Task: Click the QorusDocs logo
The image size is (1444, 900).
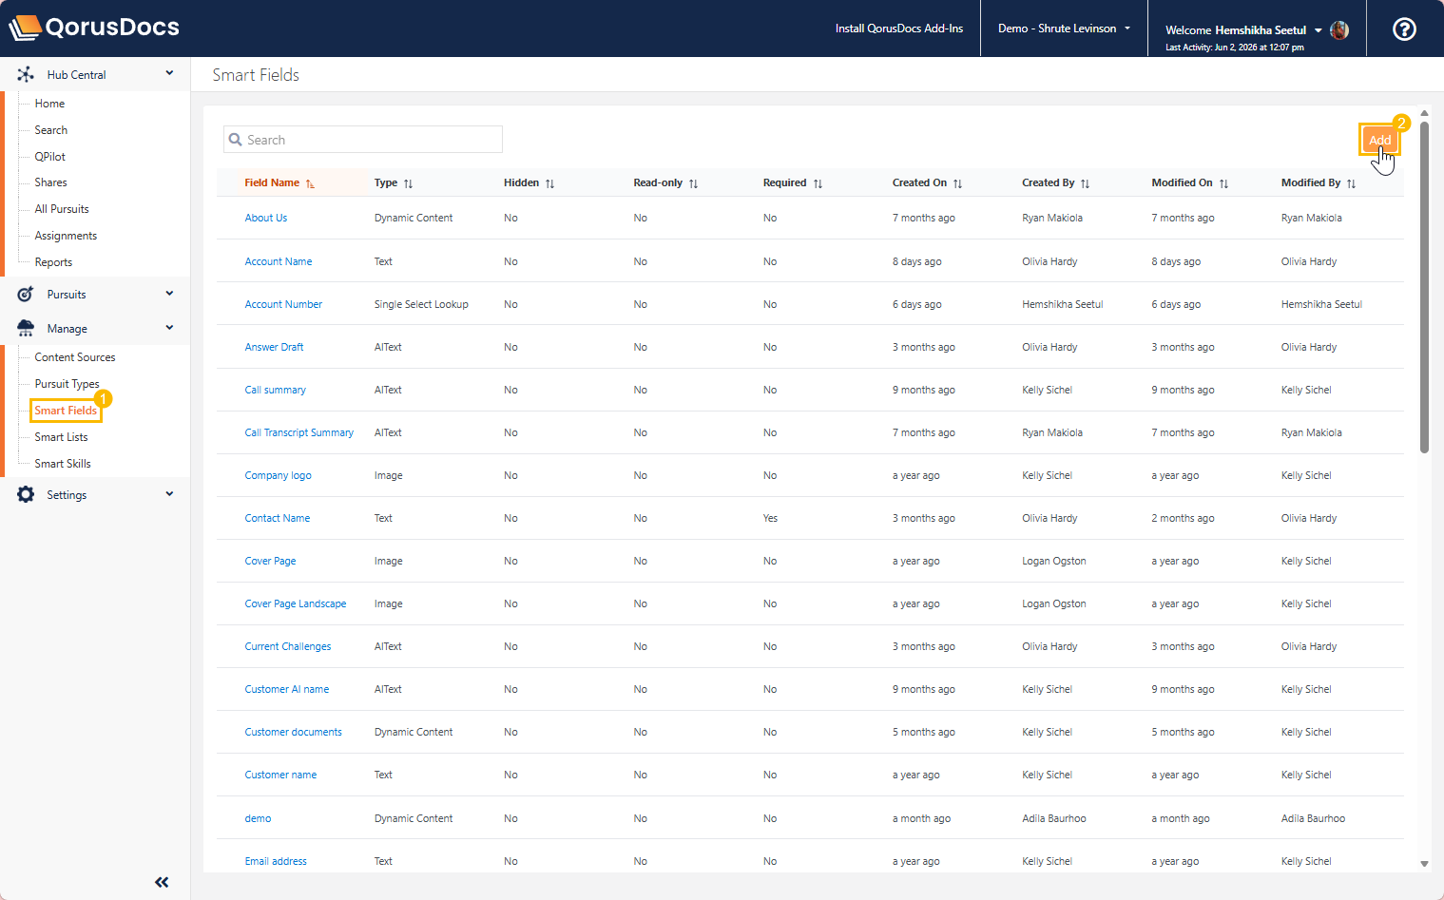Action: [x=94, y=28]
